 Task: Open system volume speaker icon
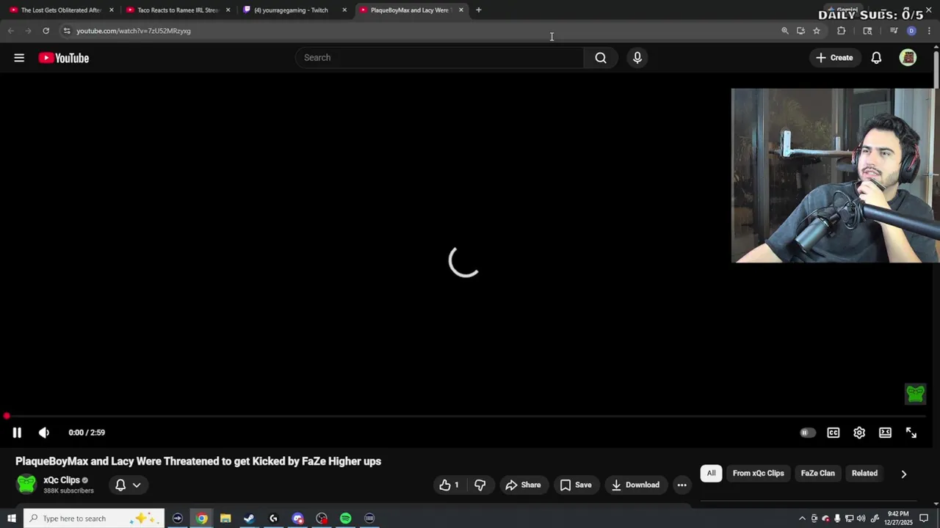(861, 518)
